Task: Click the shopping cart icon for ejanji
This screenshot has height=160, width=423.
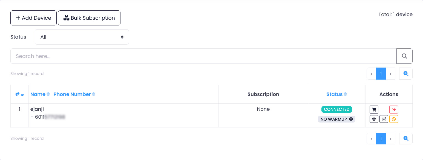Action: [x=374, y=110]
